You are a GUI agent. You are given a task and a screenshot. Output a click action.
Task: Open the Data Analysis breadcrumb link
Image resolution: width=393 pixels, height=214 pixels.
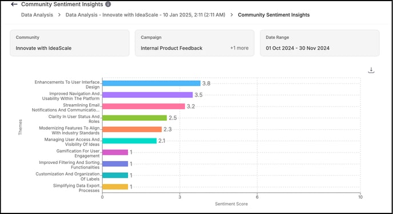pos(37,15)
